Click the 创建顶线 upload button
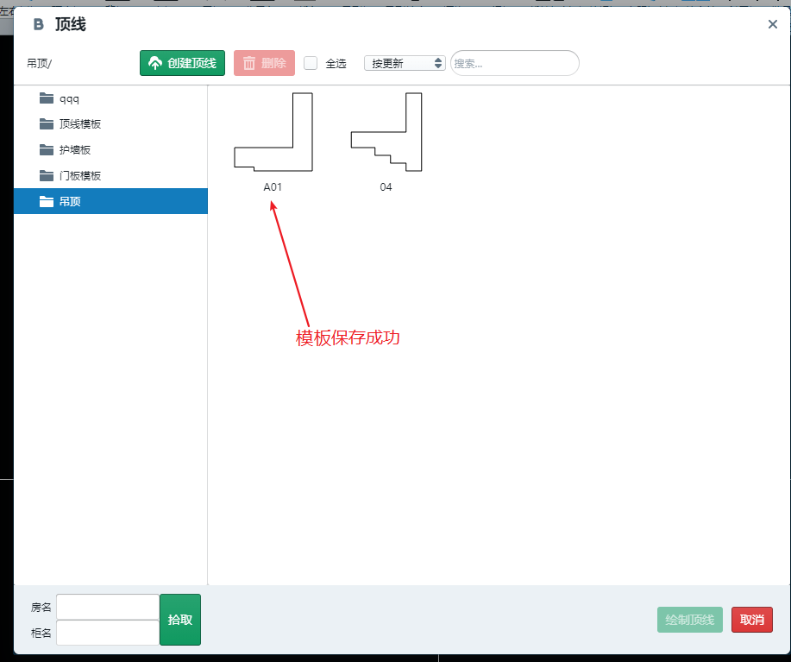Screen dimensions: 791x662 tap(182, 63)
